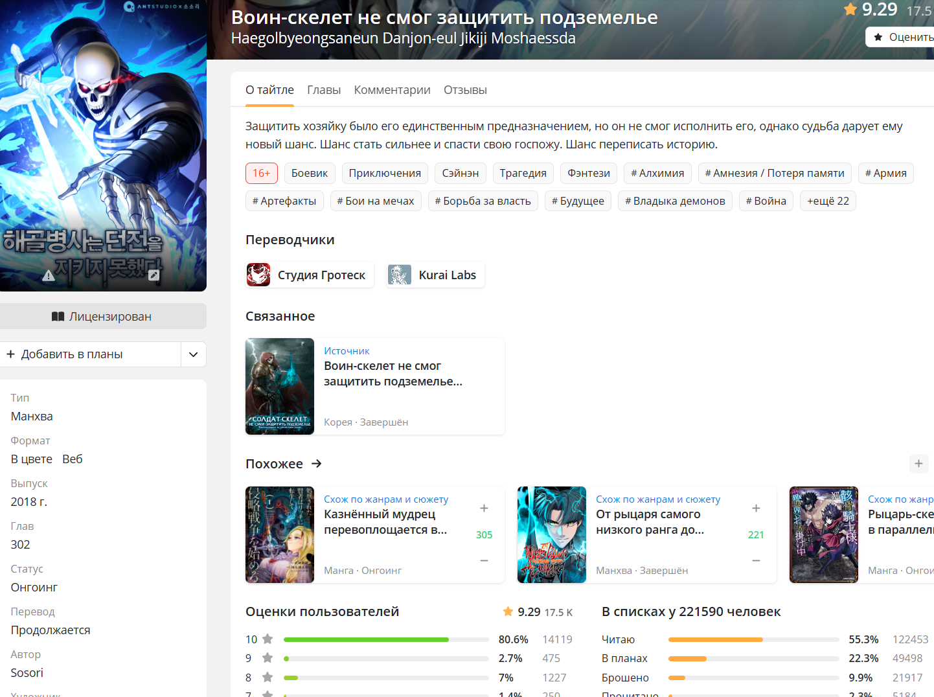Expand the Добавить в планы dropdown arrow
The height and width of the screenshot is (697, 934).
(x=193, y=354)
